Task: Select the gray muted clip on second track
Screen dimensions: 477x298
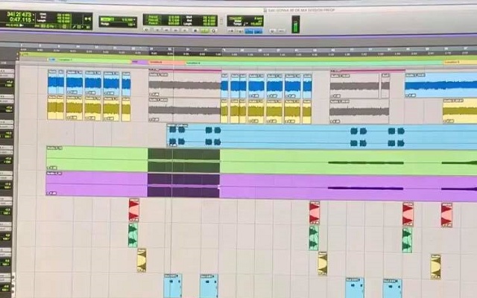Action: click(x=185, y=110)
